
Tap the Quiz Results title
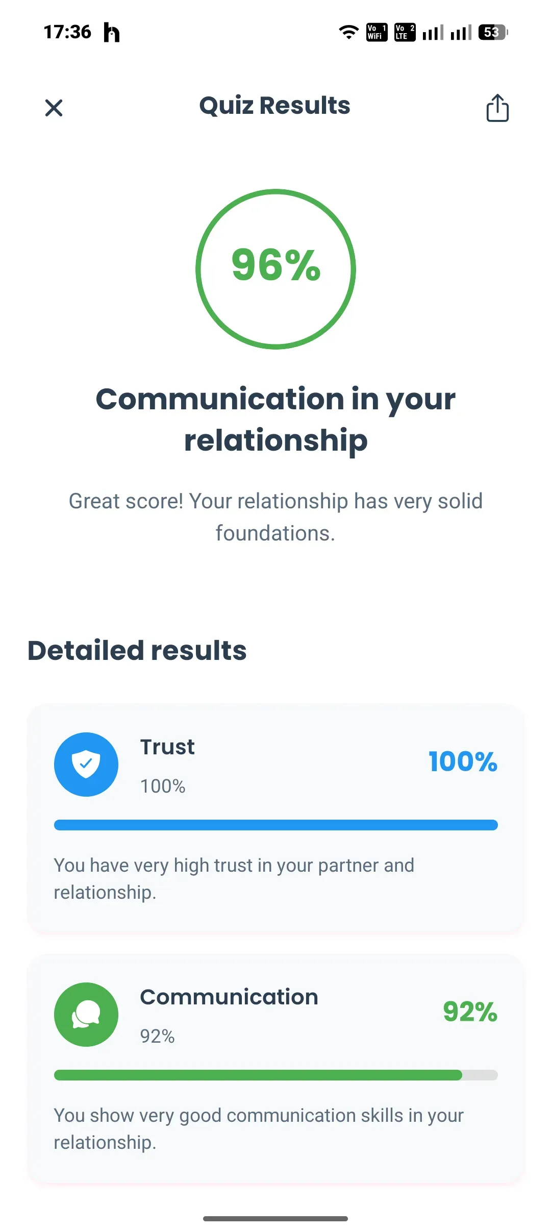(x=275, y=106)
